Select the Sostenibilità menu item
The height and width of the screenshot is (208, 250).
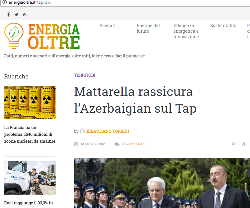[223, 26]
